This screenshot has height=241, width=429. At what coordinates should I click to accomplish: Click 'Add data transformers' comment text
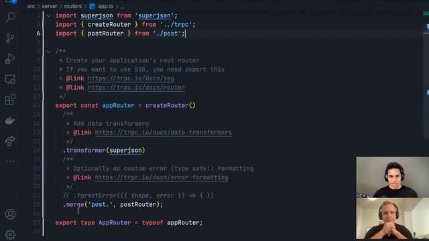[x=111, y=123]
